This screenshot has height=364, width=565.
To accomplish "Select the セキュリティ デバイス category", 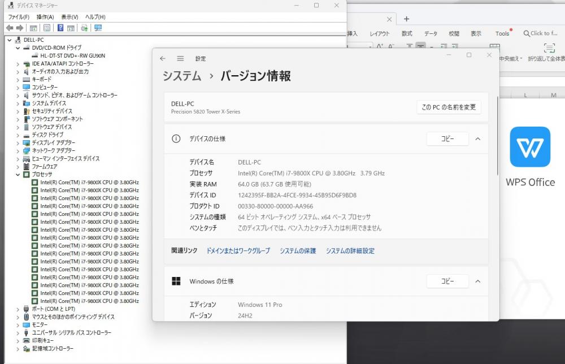I will point(52,111).
